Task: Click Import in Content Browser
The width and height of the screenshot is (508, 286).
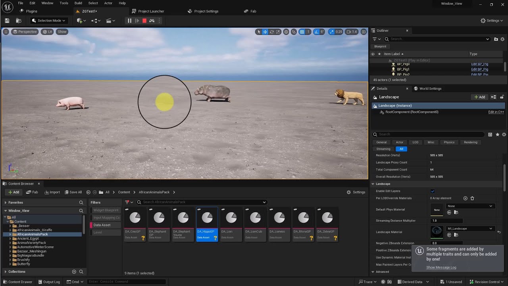Action: pyautogui.click(x=52, y=192)
